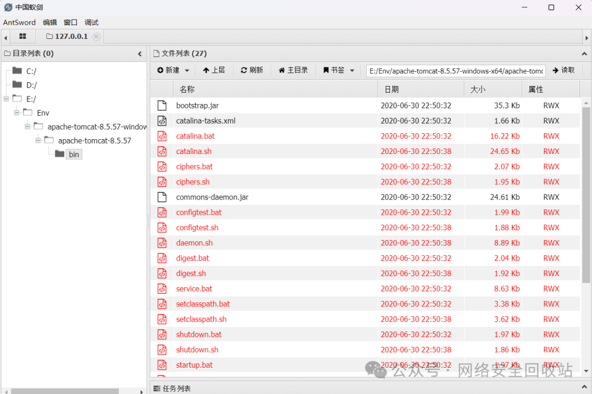The height and width of the screenshot is (394, 592).
Task: Open the grid home tab icon
Action: tap(22, 36)
